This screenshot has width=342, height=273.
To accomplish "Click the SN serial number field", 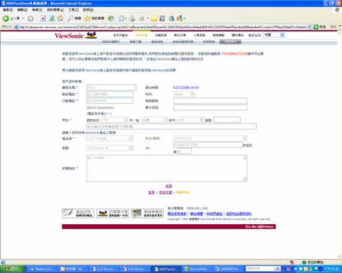I will pos(208,145).
